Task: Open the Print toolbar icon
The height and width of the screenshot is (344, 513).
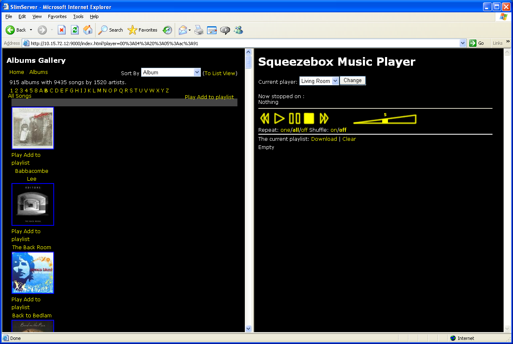Action: pos(199,30)
